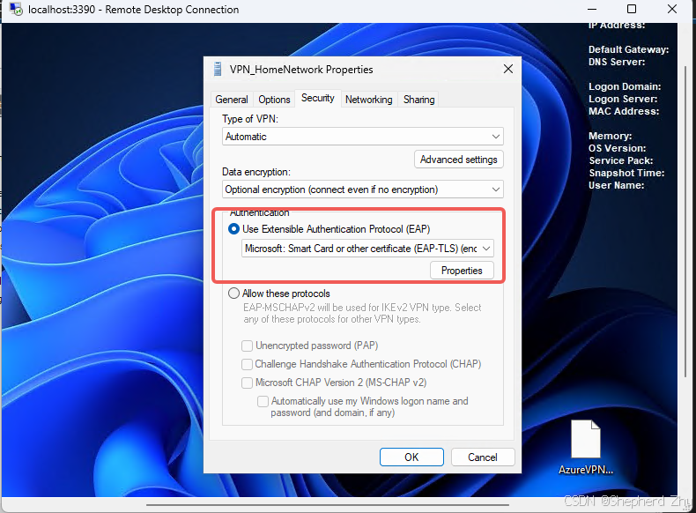Confirm with the OK button

coord(411,457)
